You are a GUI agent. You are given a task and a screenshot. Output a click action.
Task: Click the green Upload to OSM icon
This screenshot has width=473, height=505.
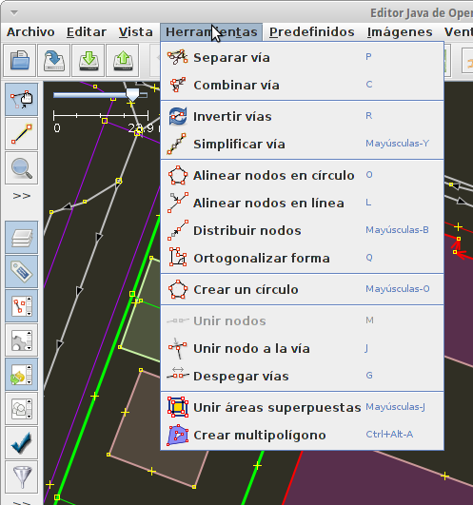click(x=123, y=61)
